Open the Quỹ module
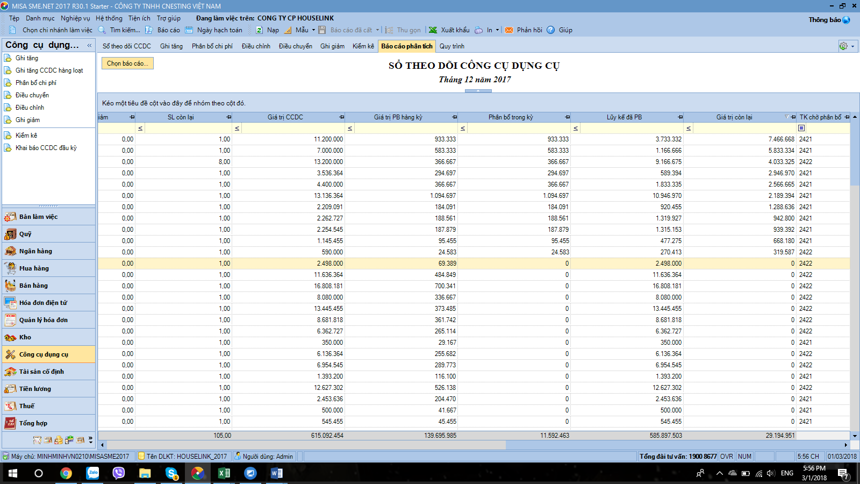The height and width of the screenshot is (484, 860). pos(49,234)
